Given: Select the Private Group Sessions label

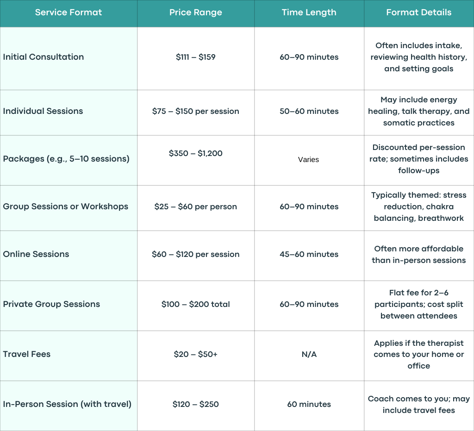Looking at the screenshot, I should point(51,304).
